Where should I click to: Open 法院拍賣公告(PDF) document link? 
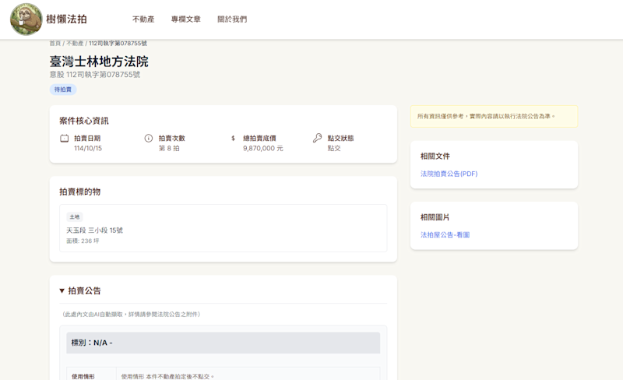pyautogui.click(x=449, y=174)
